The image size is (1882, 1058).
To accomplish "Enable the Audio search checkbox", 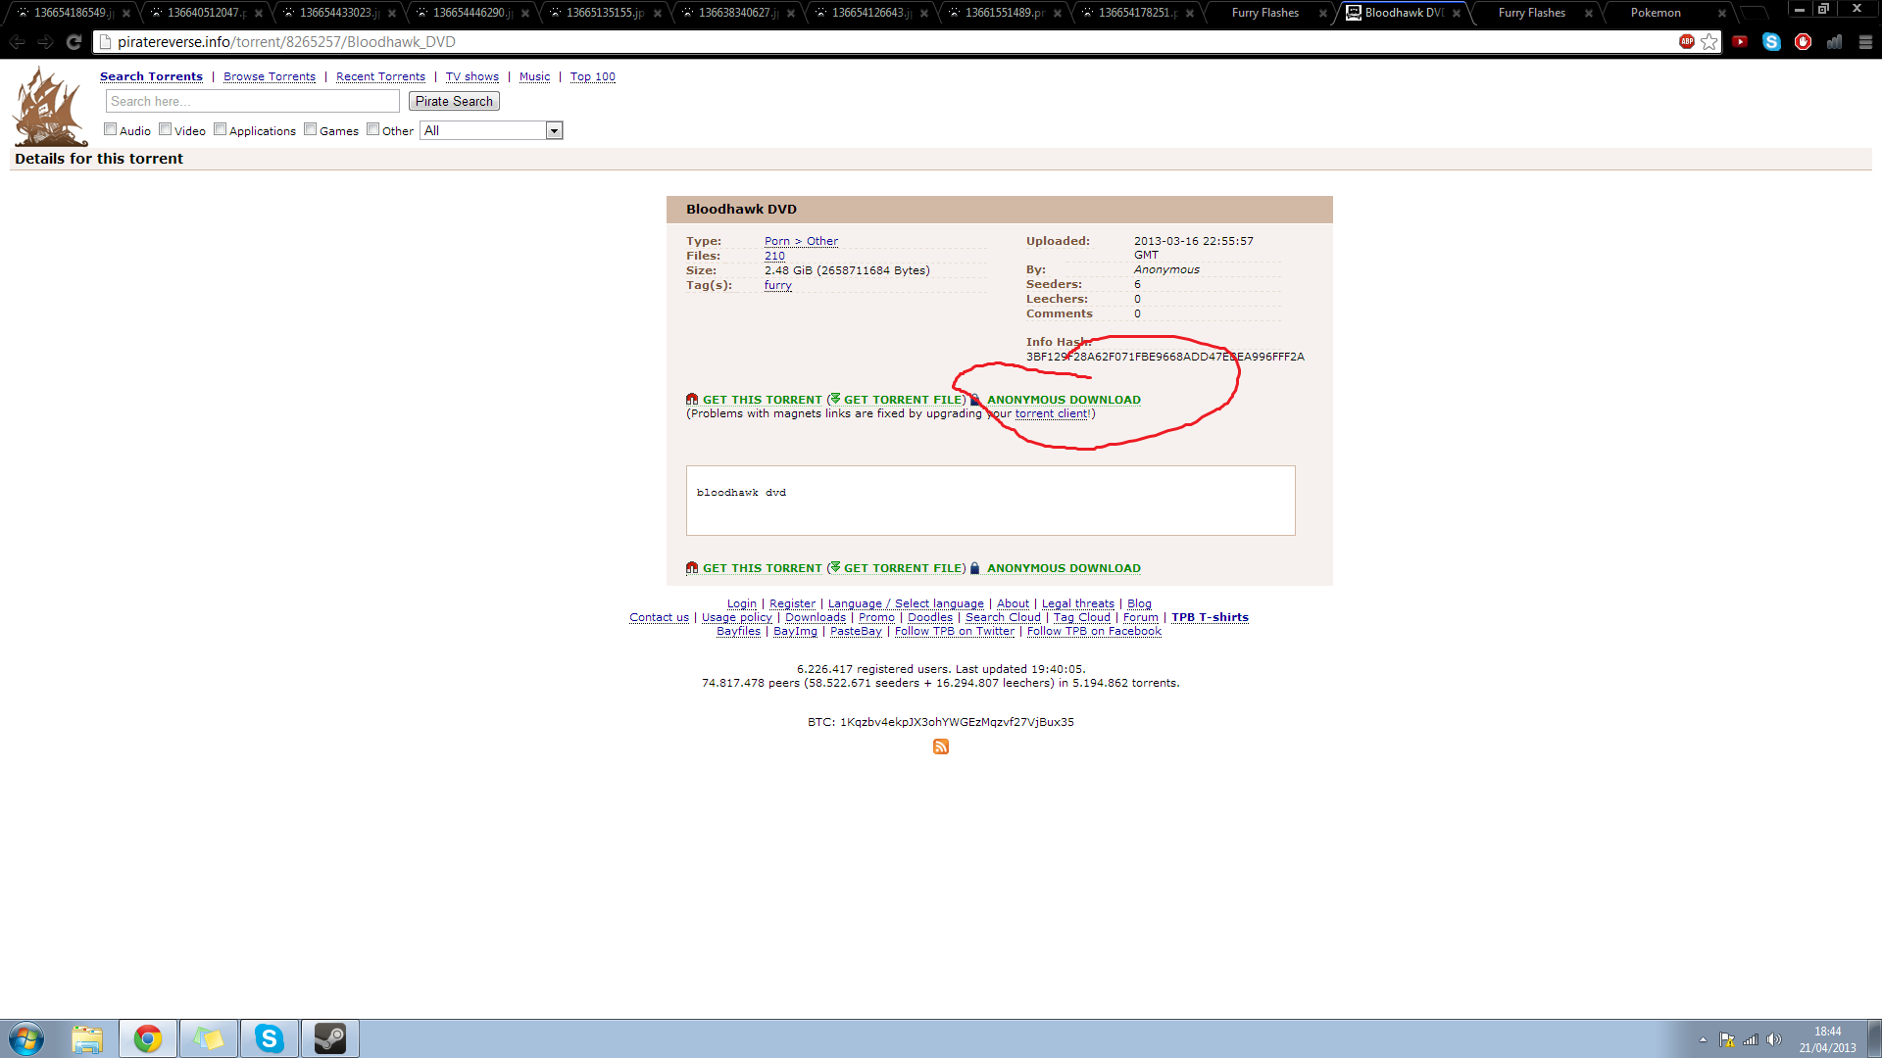I will [x=111, y=129].
